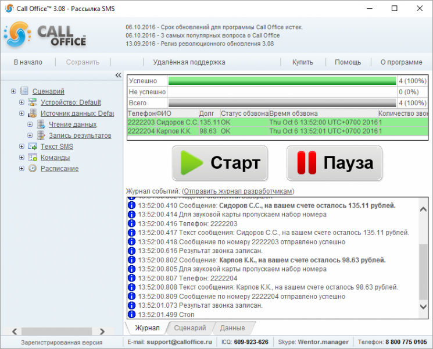This screenshot has height=349, width=433.
Task: Click the Чтение данных icon
Action: pos(41,124)
